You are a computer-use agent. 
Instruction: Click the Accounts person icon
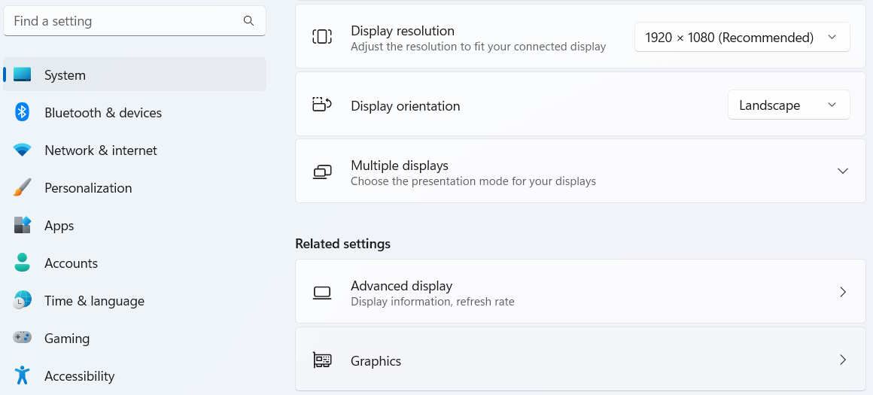23,263
